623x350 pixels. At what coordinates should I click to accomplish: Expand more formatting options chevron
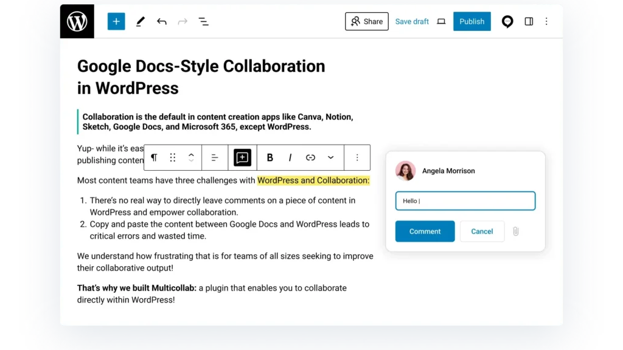330,157
